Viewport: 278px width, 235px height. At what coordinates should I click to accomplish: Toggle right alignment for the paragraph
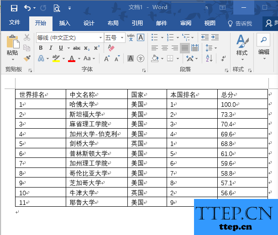175,48
